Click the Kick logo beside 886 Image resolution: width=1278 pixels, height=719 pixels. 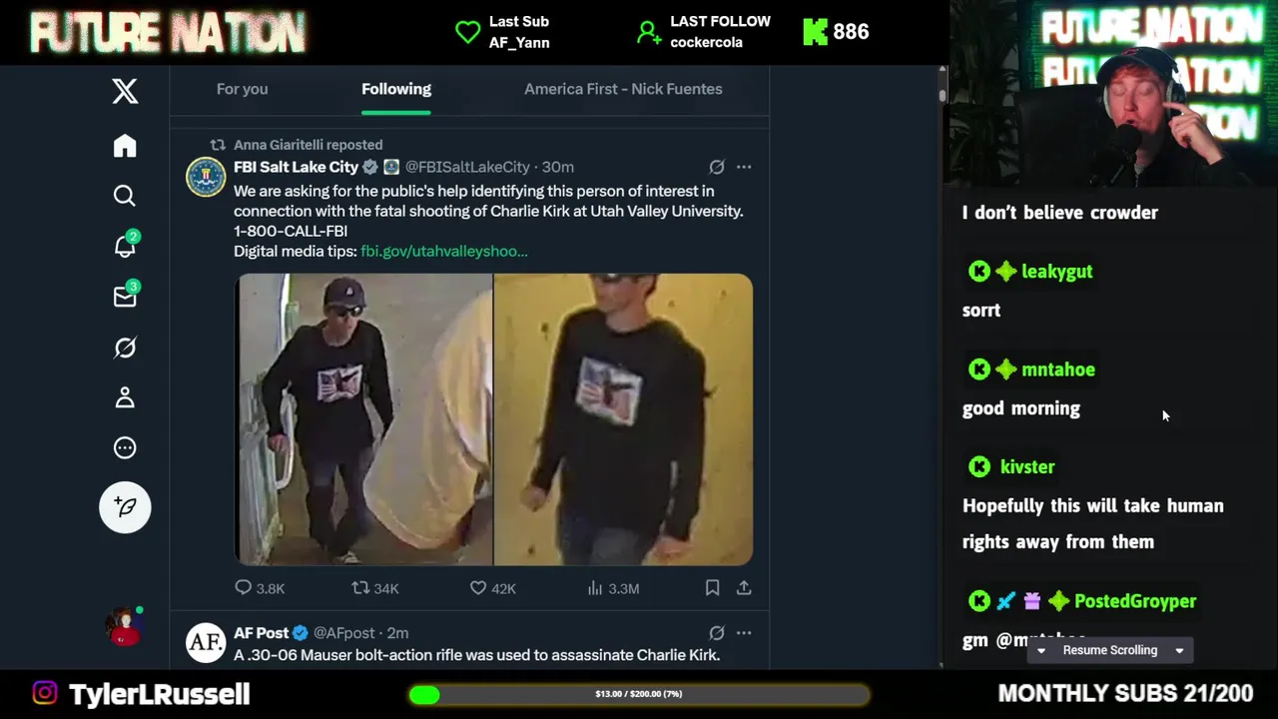click(815, 32)
